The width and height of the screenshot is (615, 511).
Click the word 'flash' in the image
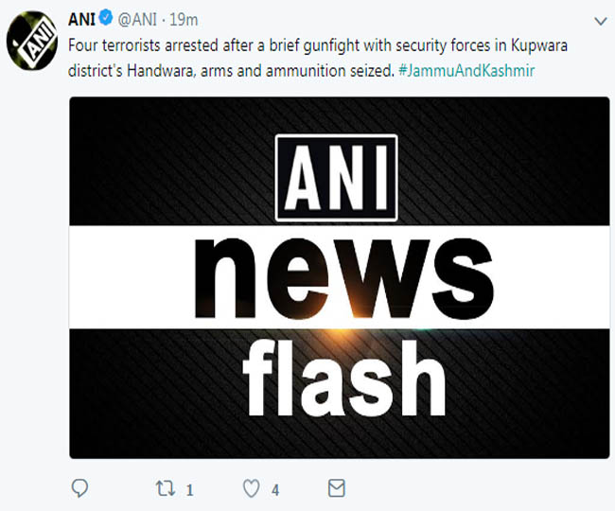[344, 378]
